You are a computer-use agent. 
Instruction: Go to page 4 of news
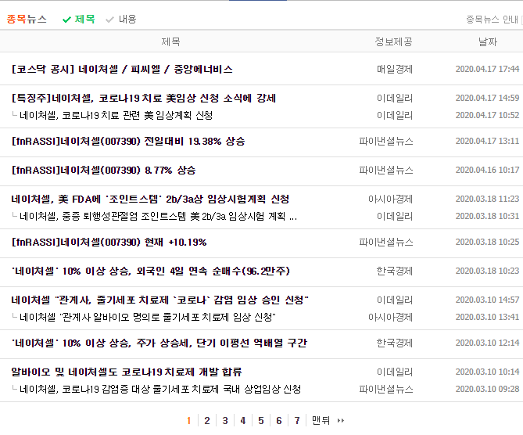(x=243, y=421)
